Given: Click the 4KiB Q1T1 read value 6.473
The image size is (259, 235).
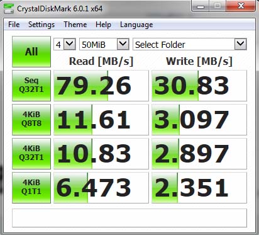Looking at the screenshot, I should (x=101, y=188).
